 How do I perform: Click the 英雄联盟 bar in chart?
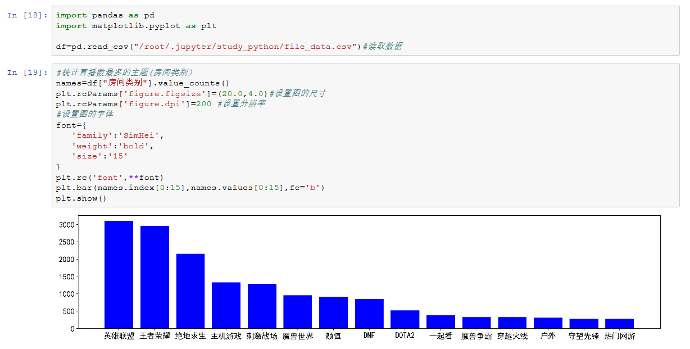coord(119,275)
